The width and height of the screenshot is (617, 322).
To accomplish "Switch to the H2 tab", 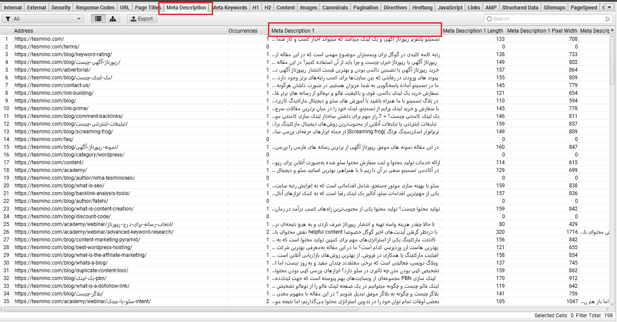I will 268,7.
